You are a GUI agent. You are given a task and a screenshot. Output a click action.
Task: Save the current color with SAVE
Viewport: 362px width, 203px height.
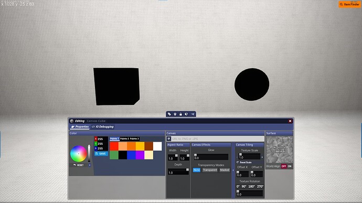(101, 154)
